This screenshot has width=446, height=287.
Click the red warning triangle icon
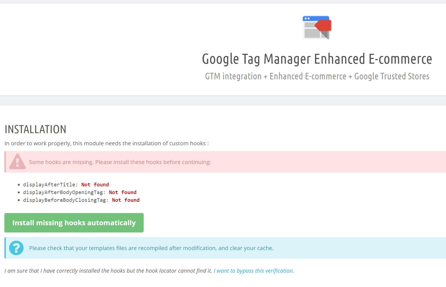[17, 162]
